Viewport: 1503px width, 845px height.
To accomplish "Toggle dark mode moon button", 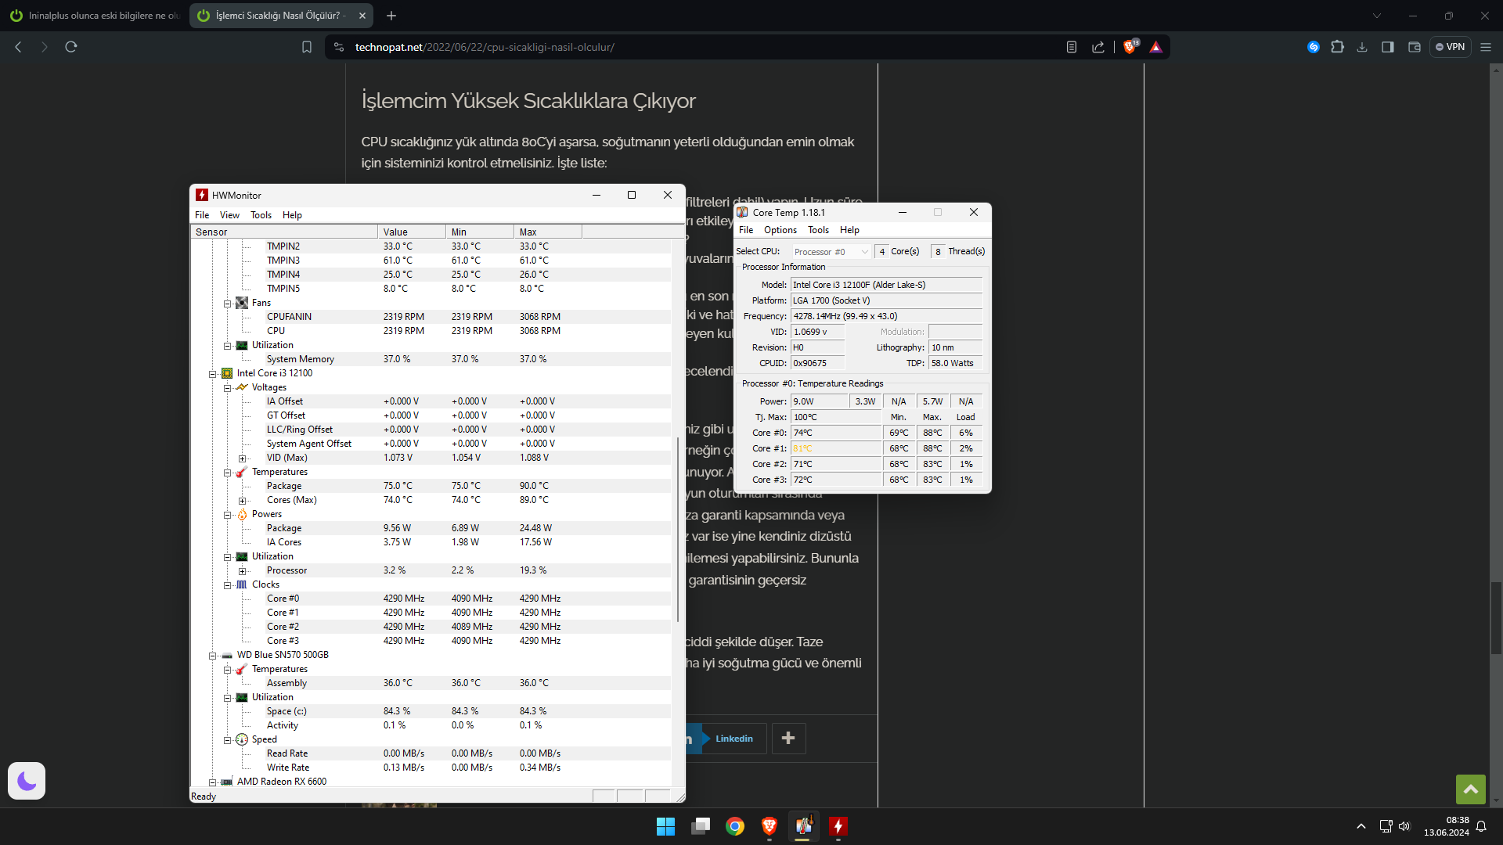I will tap(27, 781).
